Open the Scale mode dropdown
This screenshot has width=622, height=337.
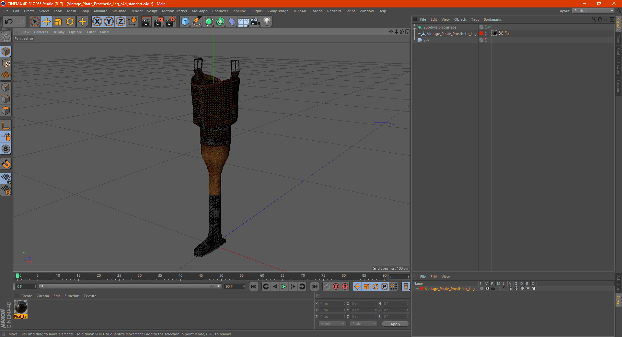(x=363, y=324)
